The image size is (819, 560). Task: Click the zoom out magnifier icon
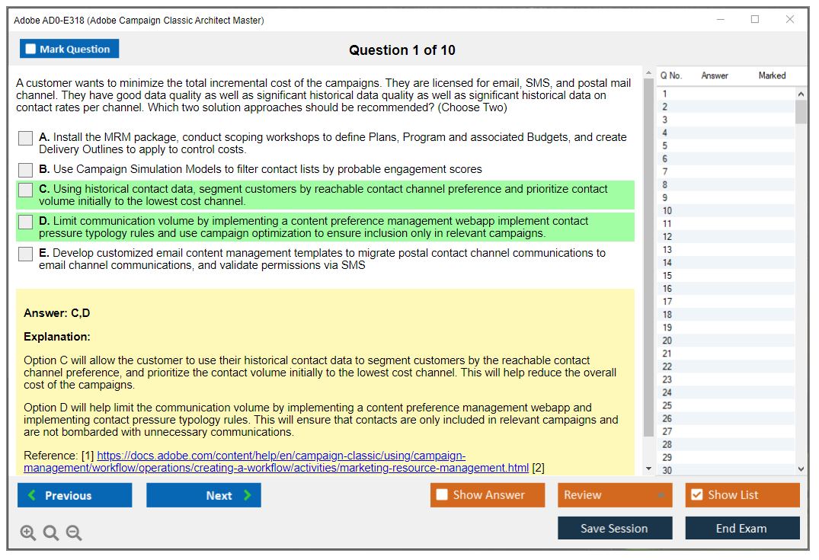tap(74, 533)
